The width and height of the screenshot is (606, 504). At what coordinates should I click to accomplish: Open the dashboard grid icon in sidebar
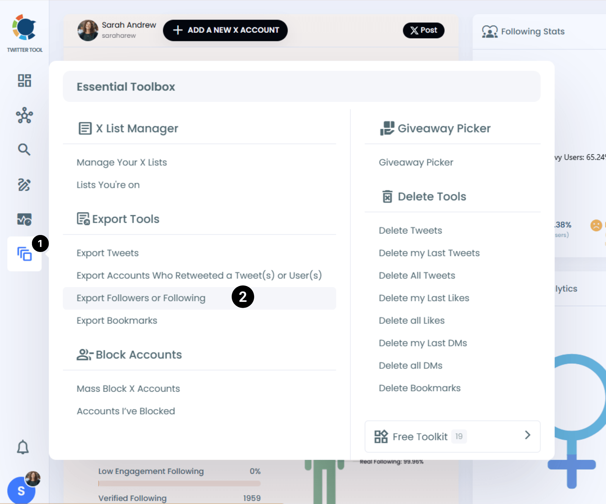click(x=24, y=80)
